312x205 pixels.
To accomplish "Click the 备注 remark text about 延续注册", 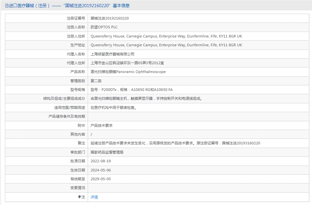I will pos(175,143).
